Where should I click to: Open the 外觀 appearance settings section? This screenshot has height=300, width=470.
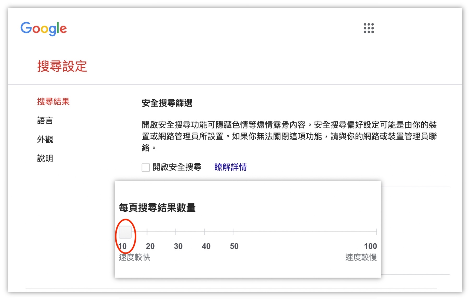point(45,140)
